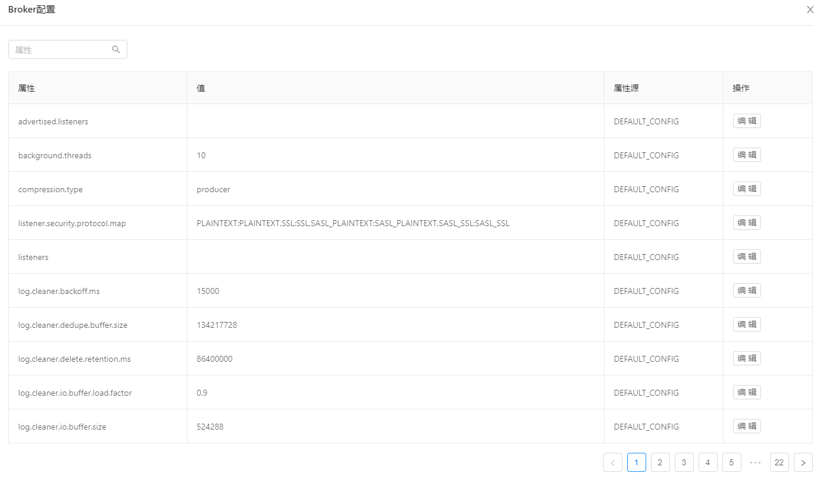Go to next page arrow

pos(803,462)
